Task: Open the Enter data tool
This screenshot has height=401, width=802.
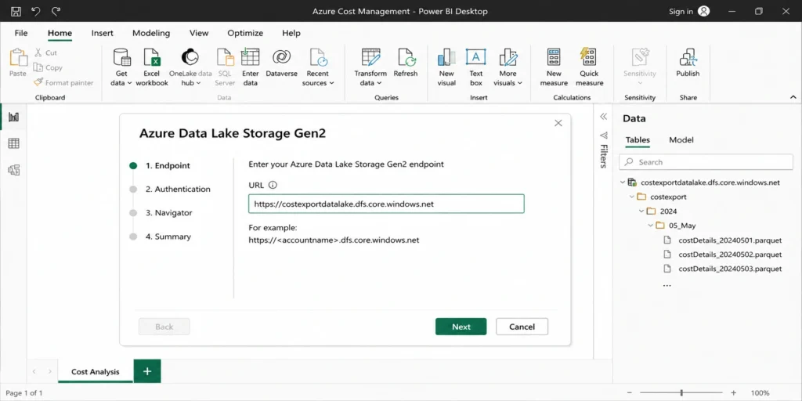Action: [x=250, y=67]
